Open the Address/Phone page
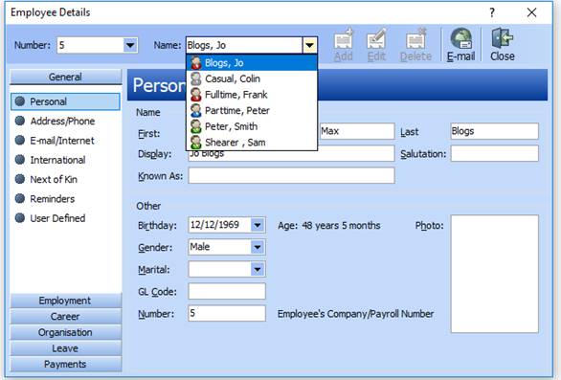Viewport: 561px width, 380px height. pos(62,122)
